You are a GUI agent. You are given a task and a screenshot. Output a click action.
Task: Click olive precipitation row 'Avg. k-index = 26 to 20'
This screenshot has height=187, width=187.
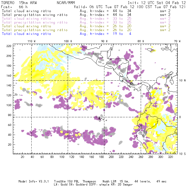click(x=106, y=30)
